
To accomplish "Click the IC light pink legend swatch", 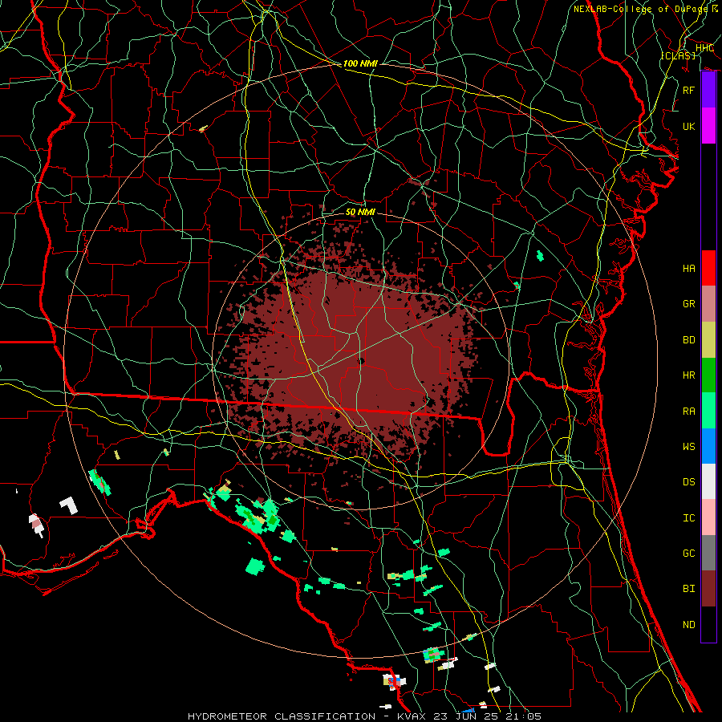I will [708, 517].
